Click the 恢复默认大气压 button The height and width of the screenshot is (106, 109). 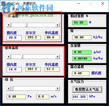(x=87, y=89)
